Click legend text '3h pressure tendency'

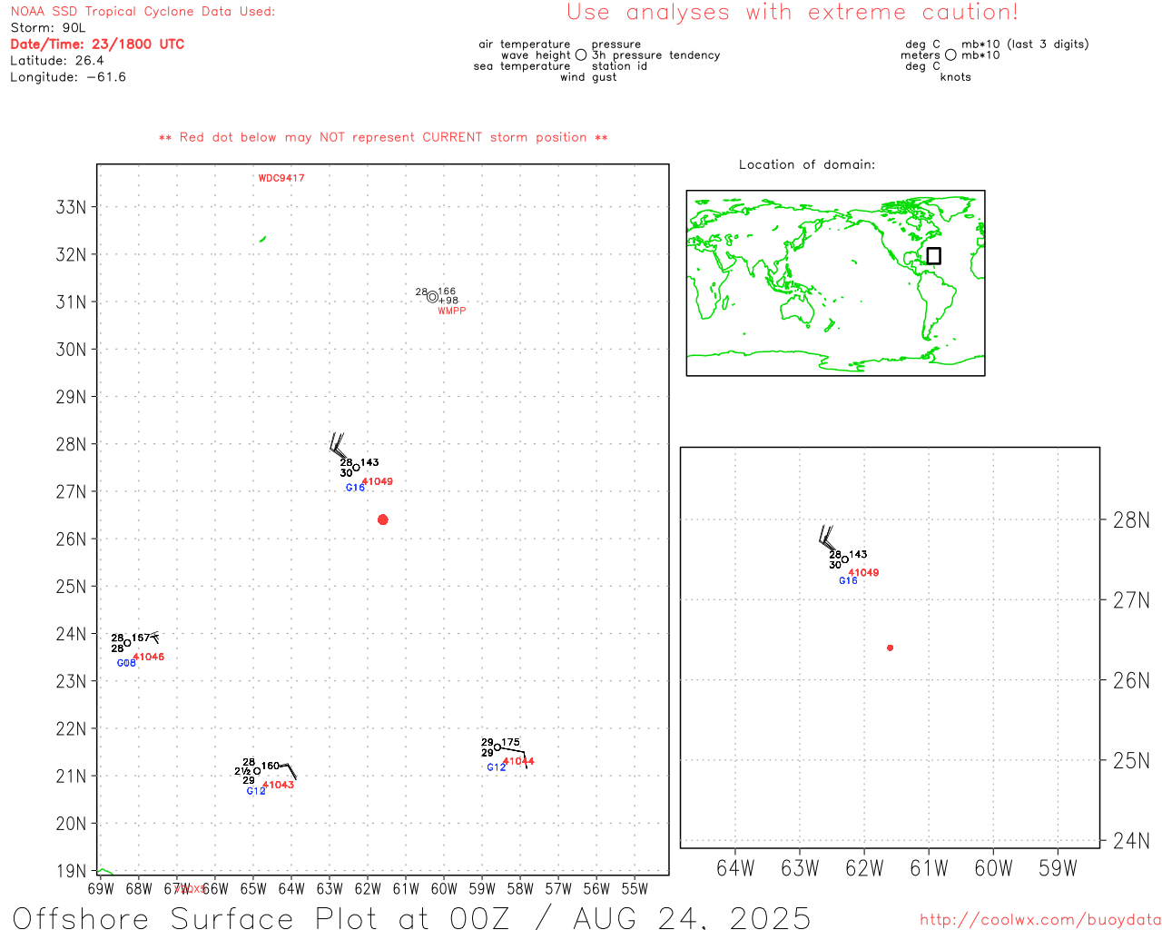656,55
